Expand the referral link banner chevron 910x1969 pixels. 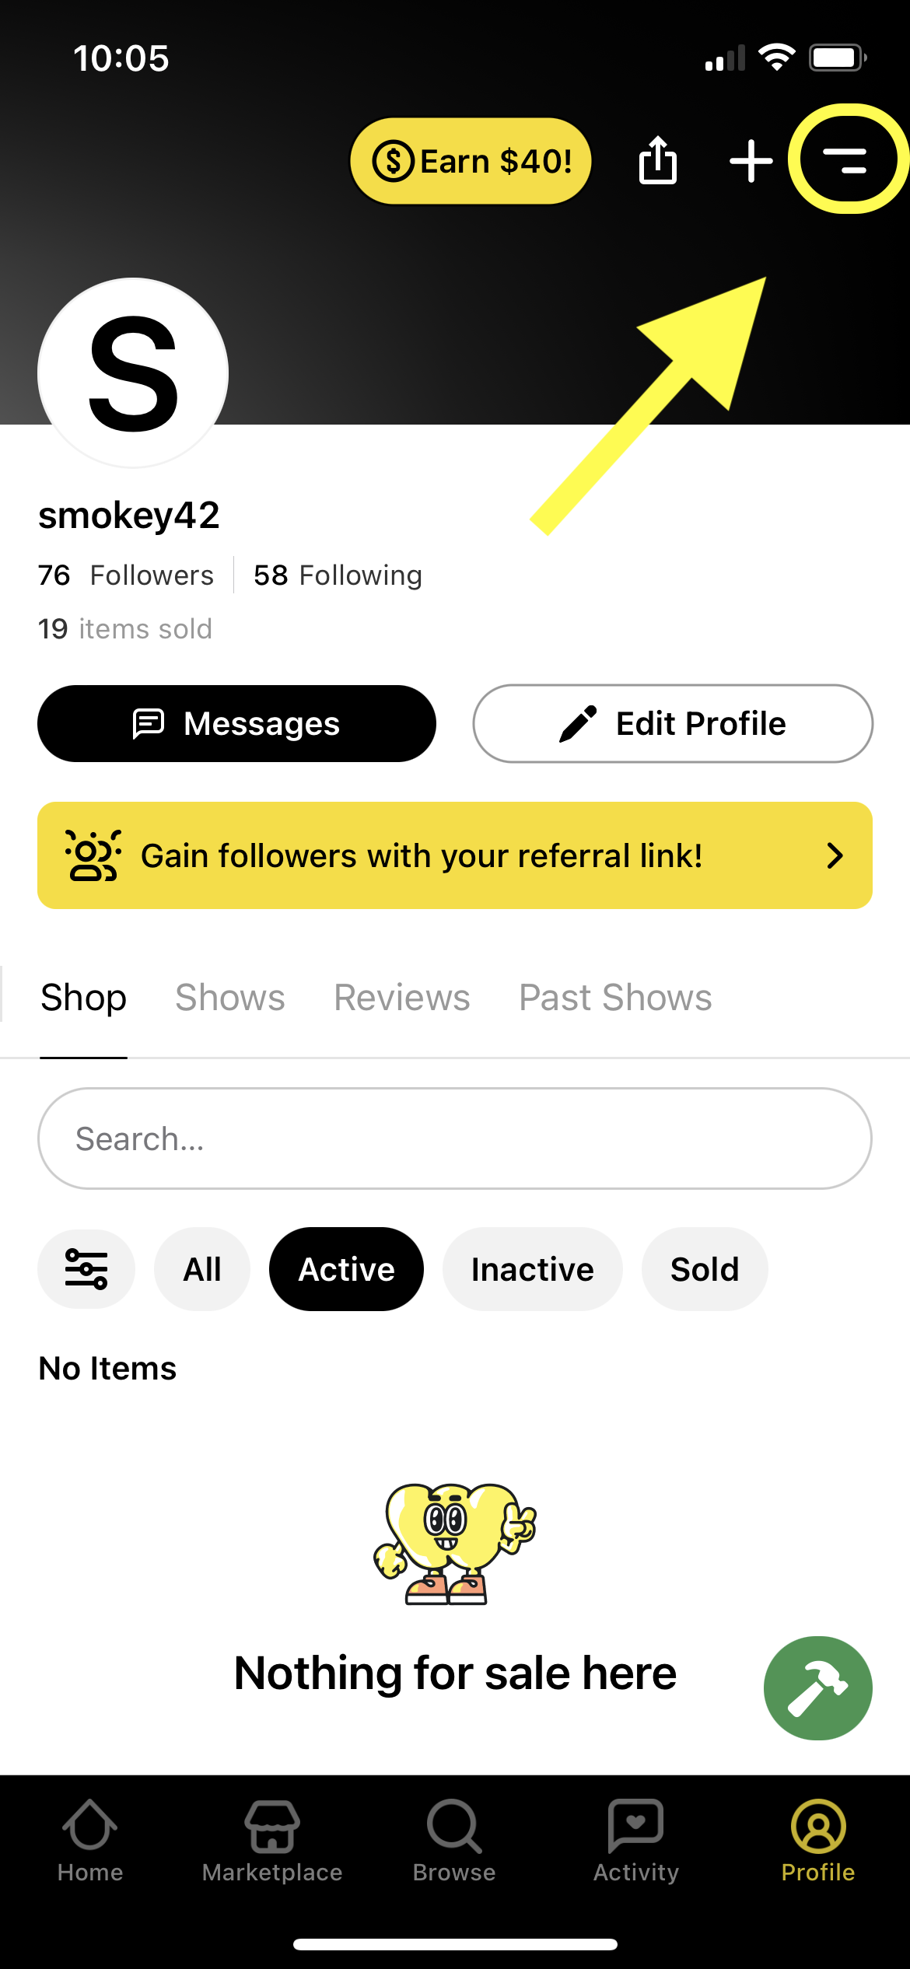click(835, 855)
